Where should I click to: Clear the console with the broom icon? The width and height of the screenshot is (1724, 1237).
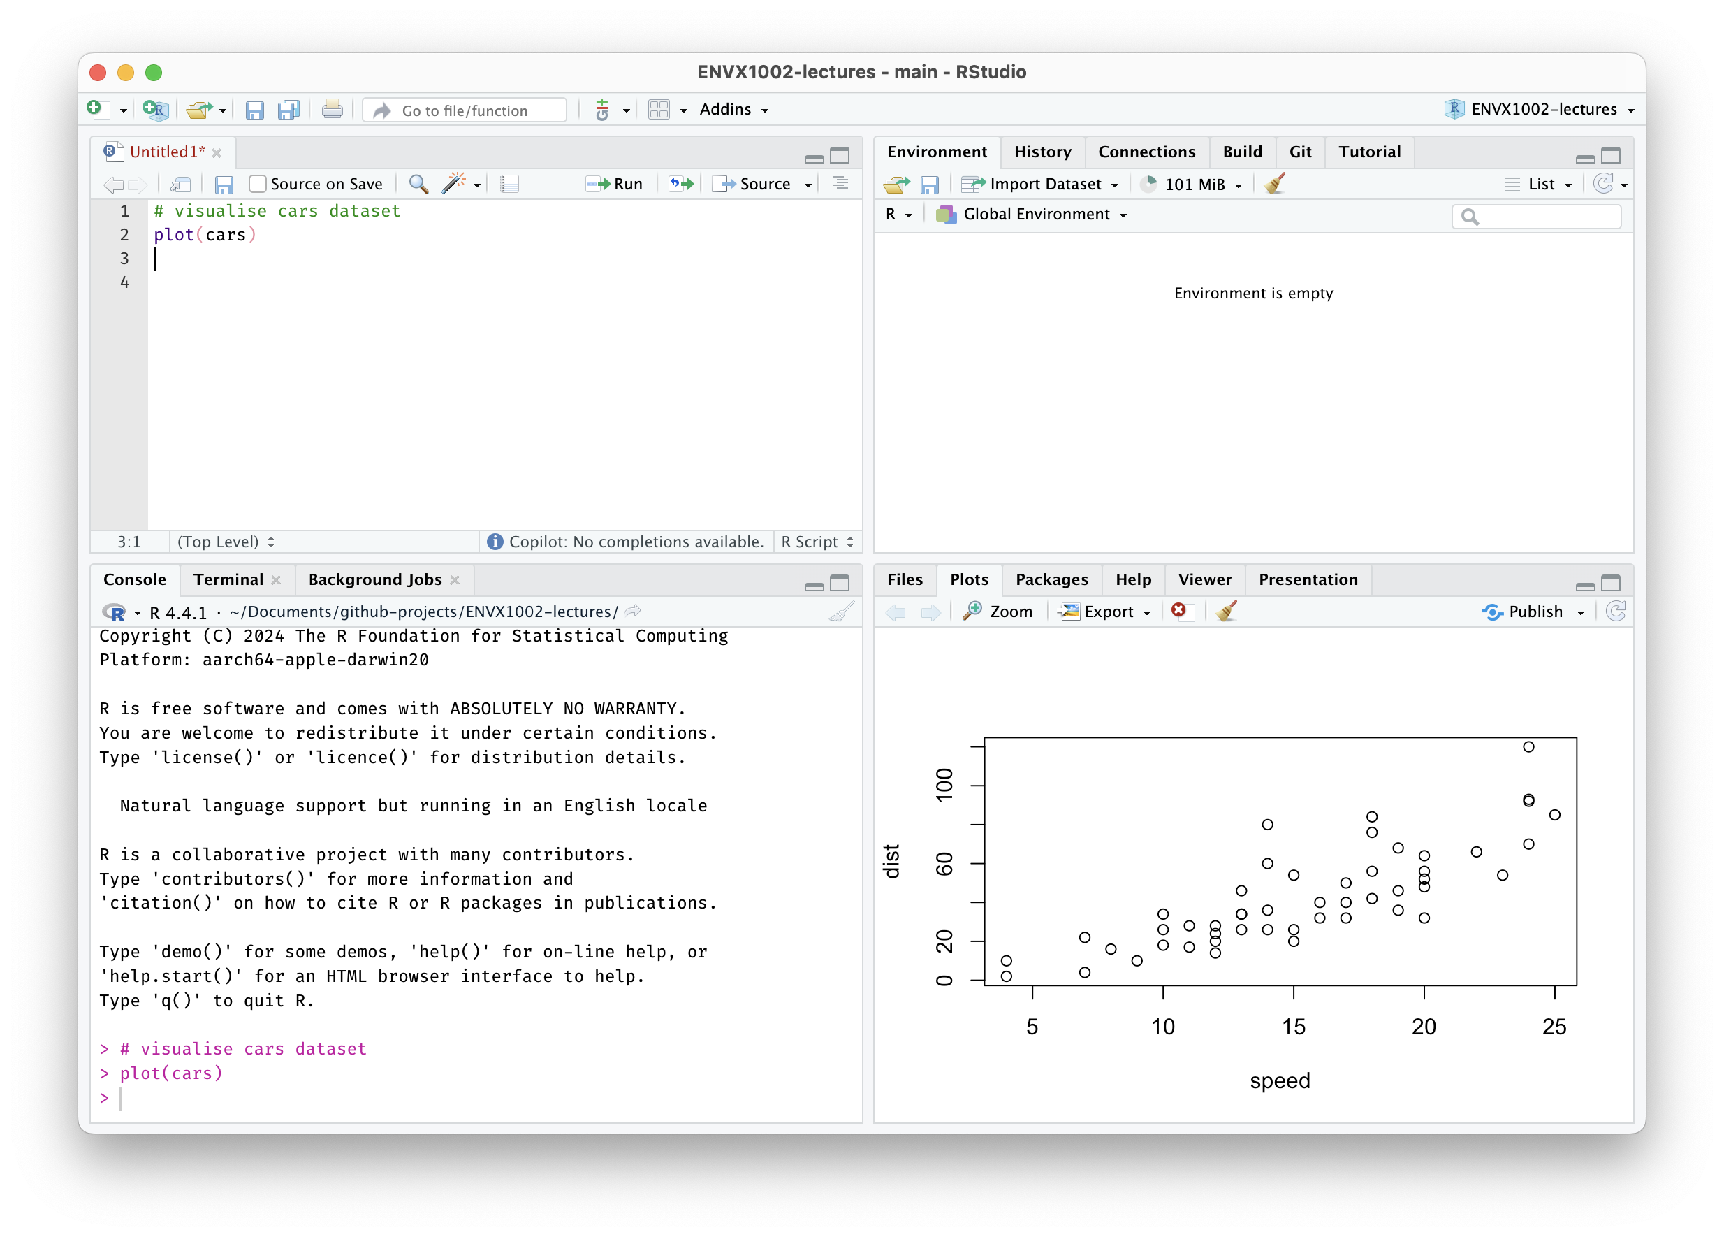pyautogui.click(x=842, y=612)
